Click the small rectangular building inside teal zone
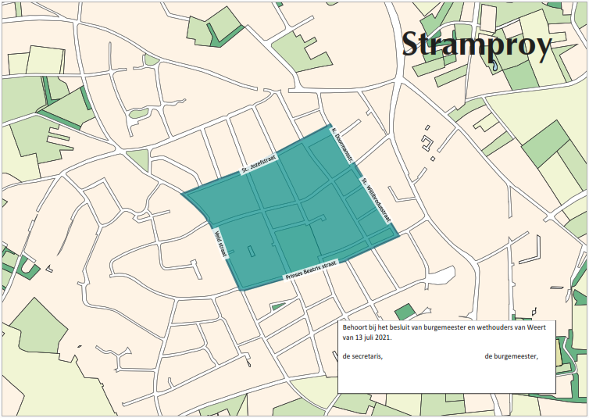589x418 pixels. (x=251, y=252)
